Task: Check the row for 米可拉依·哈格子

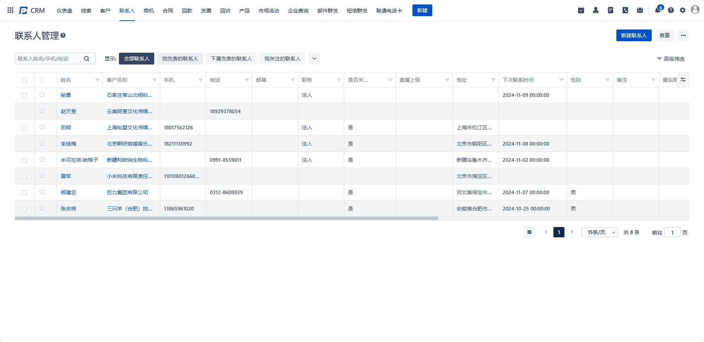Action: pyautogui.click(x=24, y=160)
